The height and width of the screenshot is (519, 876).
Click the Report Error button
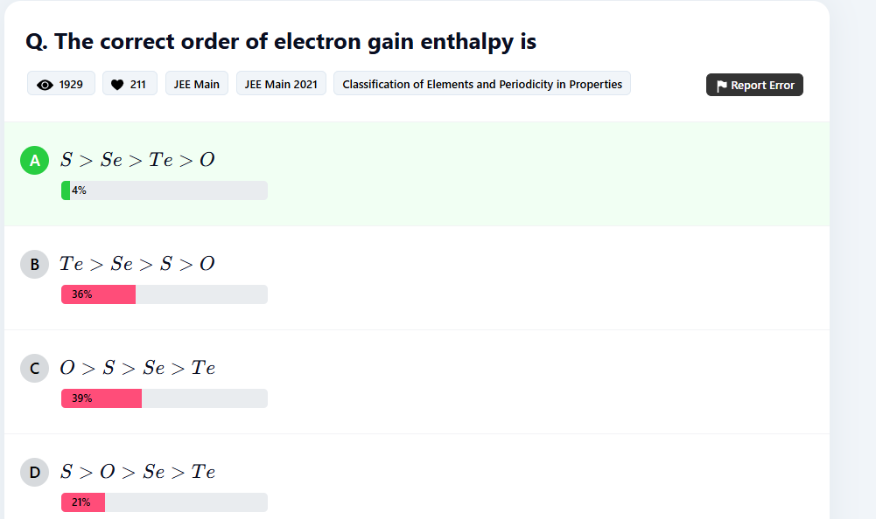point(754,85)
